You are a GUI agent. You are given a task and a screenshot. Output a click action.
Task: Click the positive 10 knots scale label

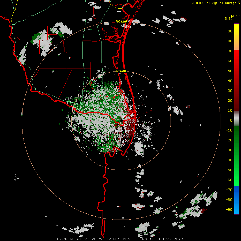tap(230, 111)
